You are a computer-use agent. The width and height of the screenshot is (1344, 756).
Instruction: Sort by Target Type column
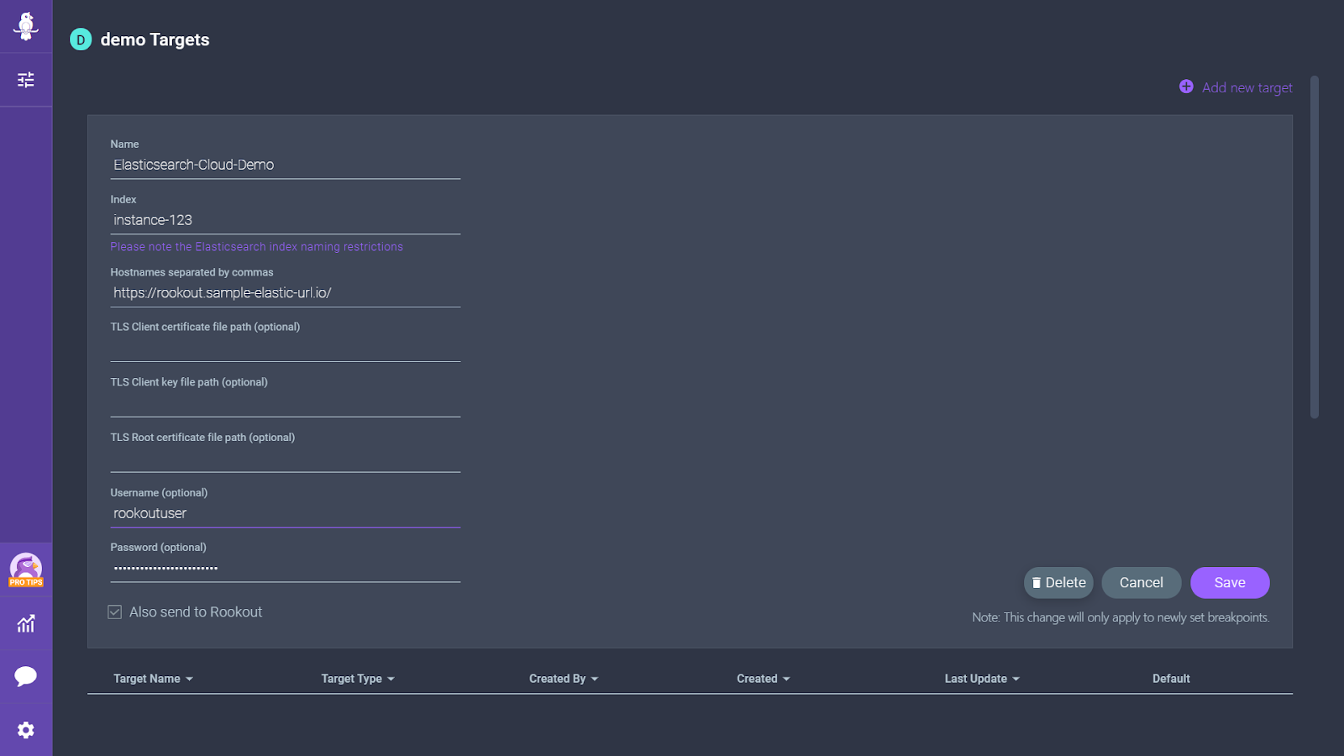[x=358, y=679]
